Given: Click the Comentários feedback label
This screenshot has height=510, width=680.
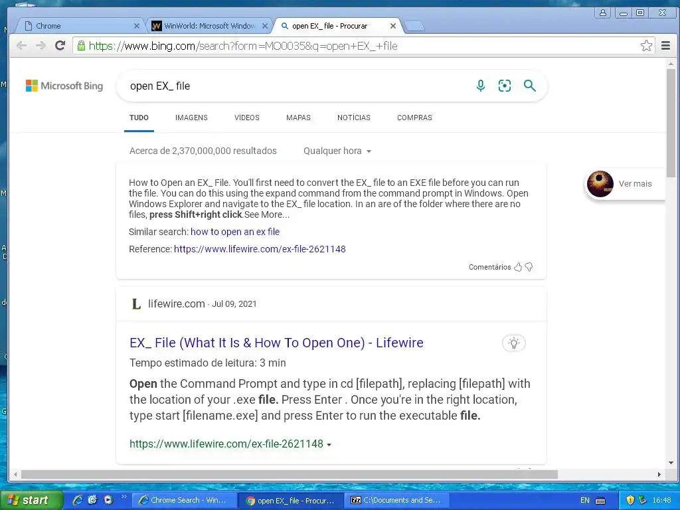Looking at the screenshot, I should [489, 267].
